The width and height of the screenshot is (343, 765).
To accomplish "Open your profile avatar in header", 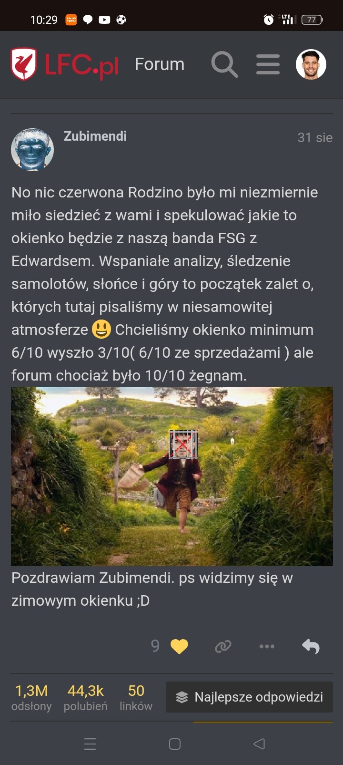I will point(311,64).
